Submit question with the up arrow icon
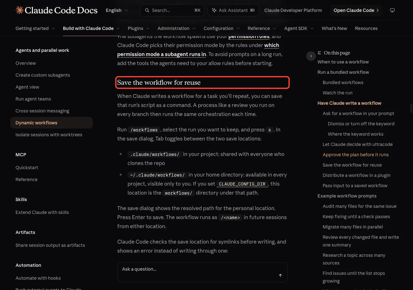Image resolution: width=413 pixels, height=290 pixels. point(280,275)
